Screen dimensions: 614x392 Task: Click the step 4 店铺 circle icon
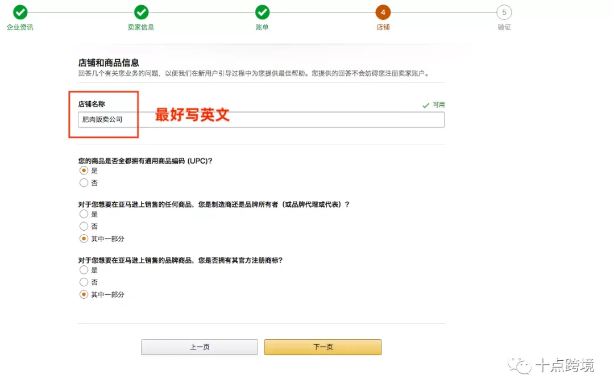[x=383, y=12]
